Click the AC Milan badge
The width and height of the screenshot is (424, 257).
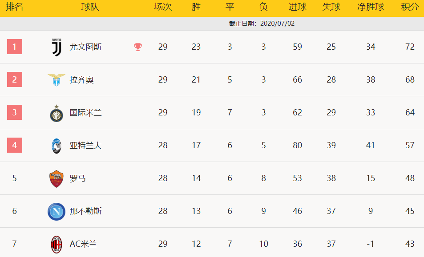[x=57, y=244]
